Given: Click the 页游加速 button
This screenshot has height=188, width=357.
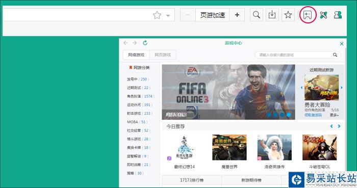Looking at the screenshot, I should pyautogui.click(x=213, y=15).
